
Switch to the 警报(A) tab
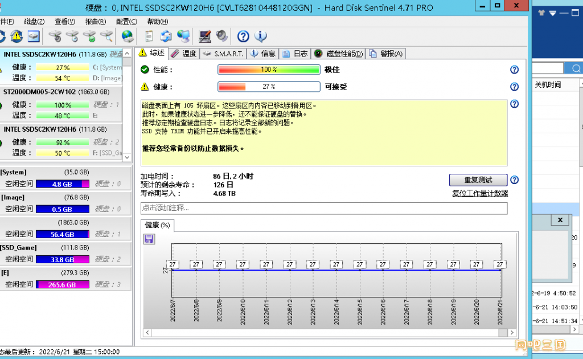click(386, 54)
